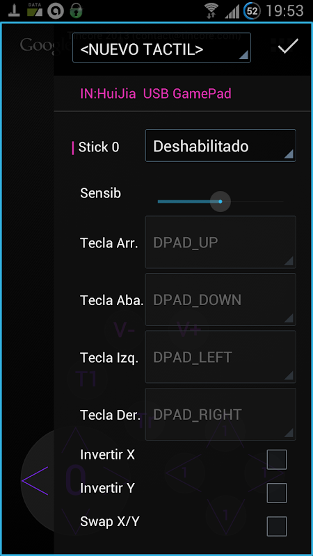Tap the Stick 0 label
Image resolution: width=313 pixels, height=556 pixels.
[x=99, y=147]
